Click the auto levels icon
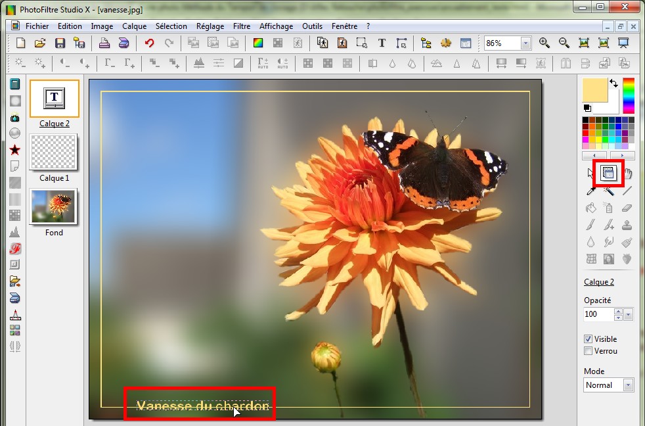The width and height of the screenshot is (645, 426). (263, 63)
